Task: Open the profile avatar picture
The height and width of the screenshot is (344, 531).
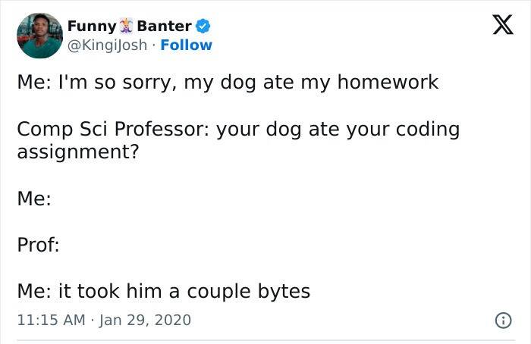Action: tap(39, 36)
